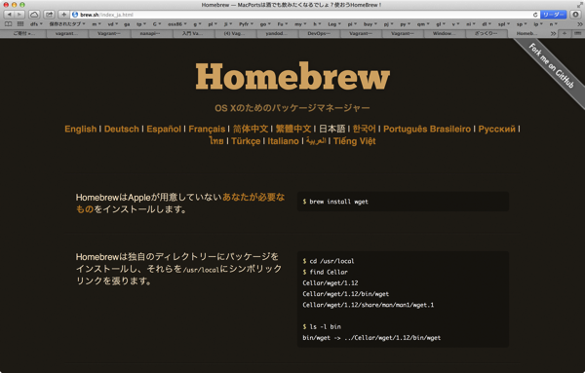Viewport: 585px width, 373px height.
Task: Switch to the Window... tab
Action: (444, 33)
